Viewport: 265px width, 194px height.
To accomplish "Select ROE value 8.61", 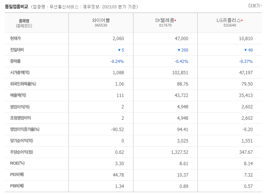I will pyautogui.click(x=184, y=164).
